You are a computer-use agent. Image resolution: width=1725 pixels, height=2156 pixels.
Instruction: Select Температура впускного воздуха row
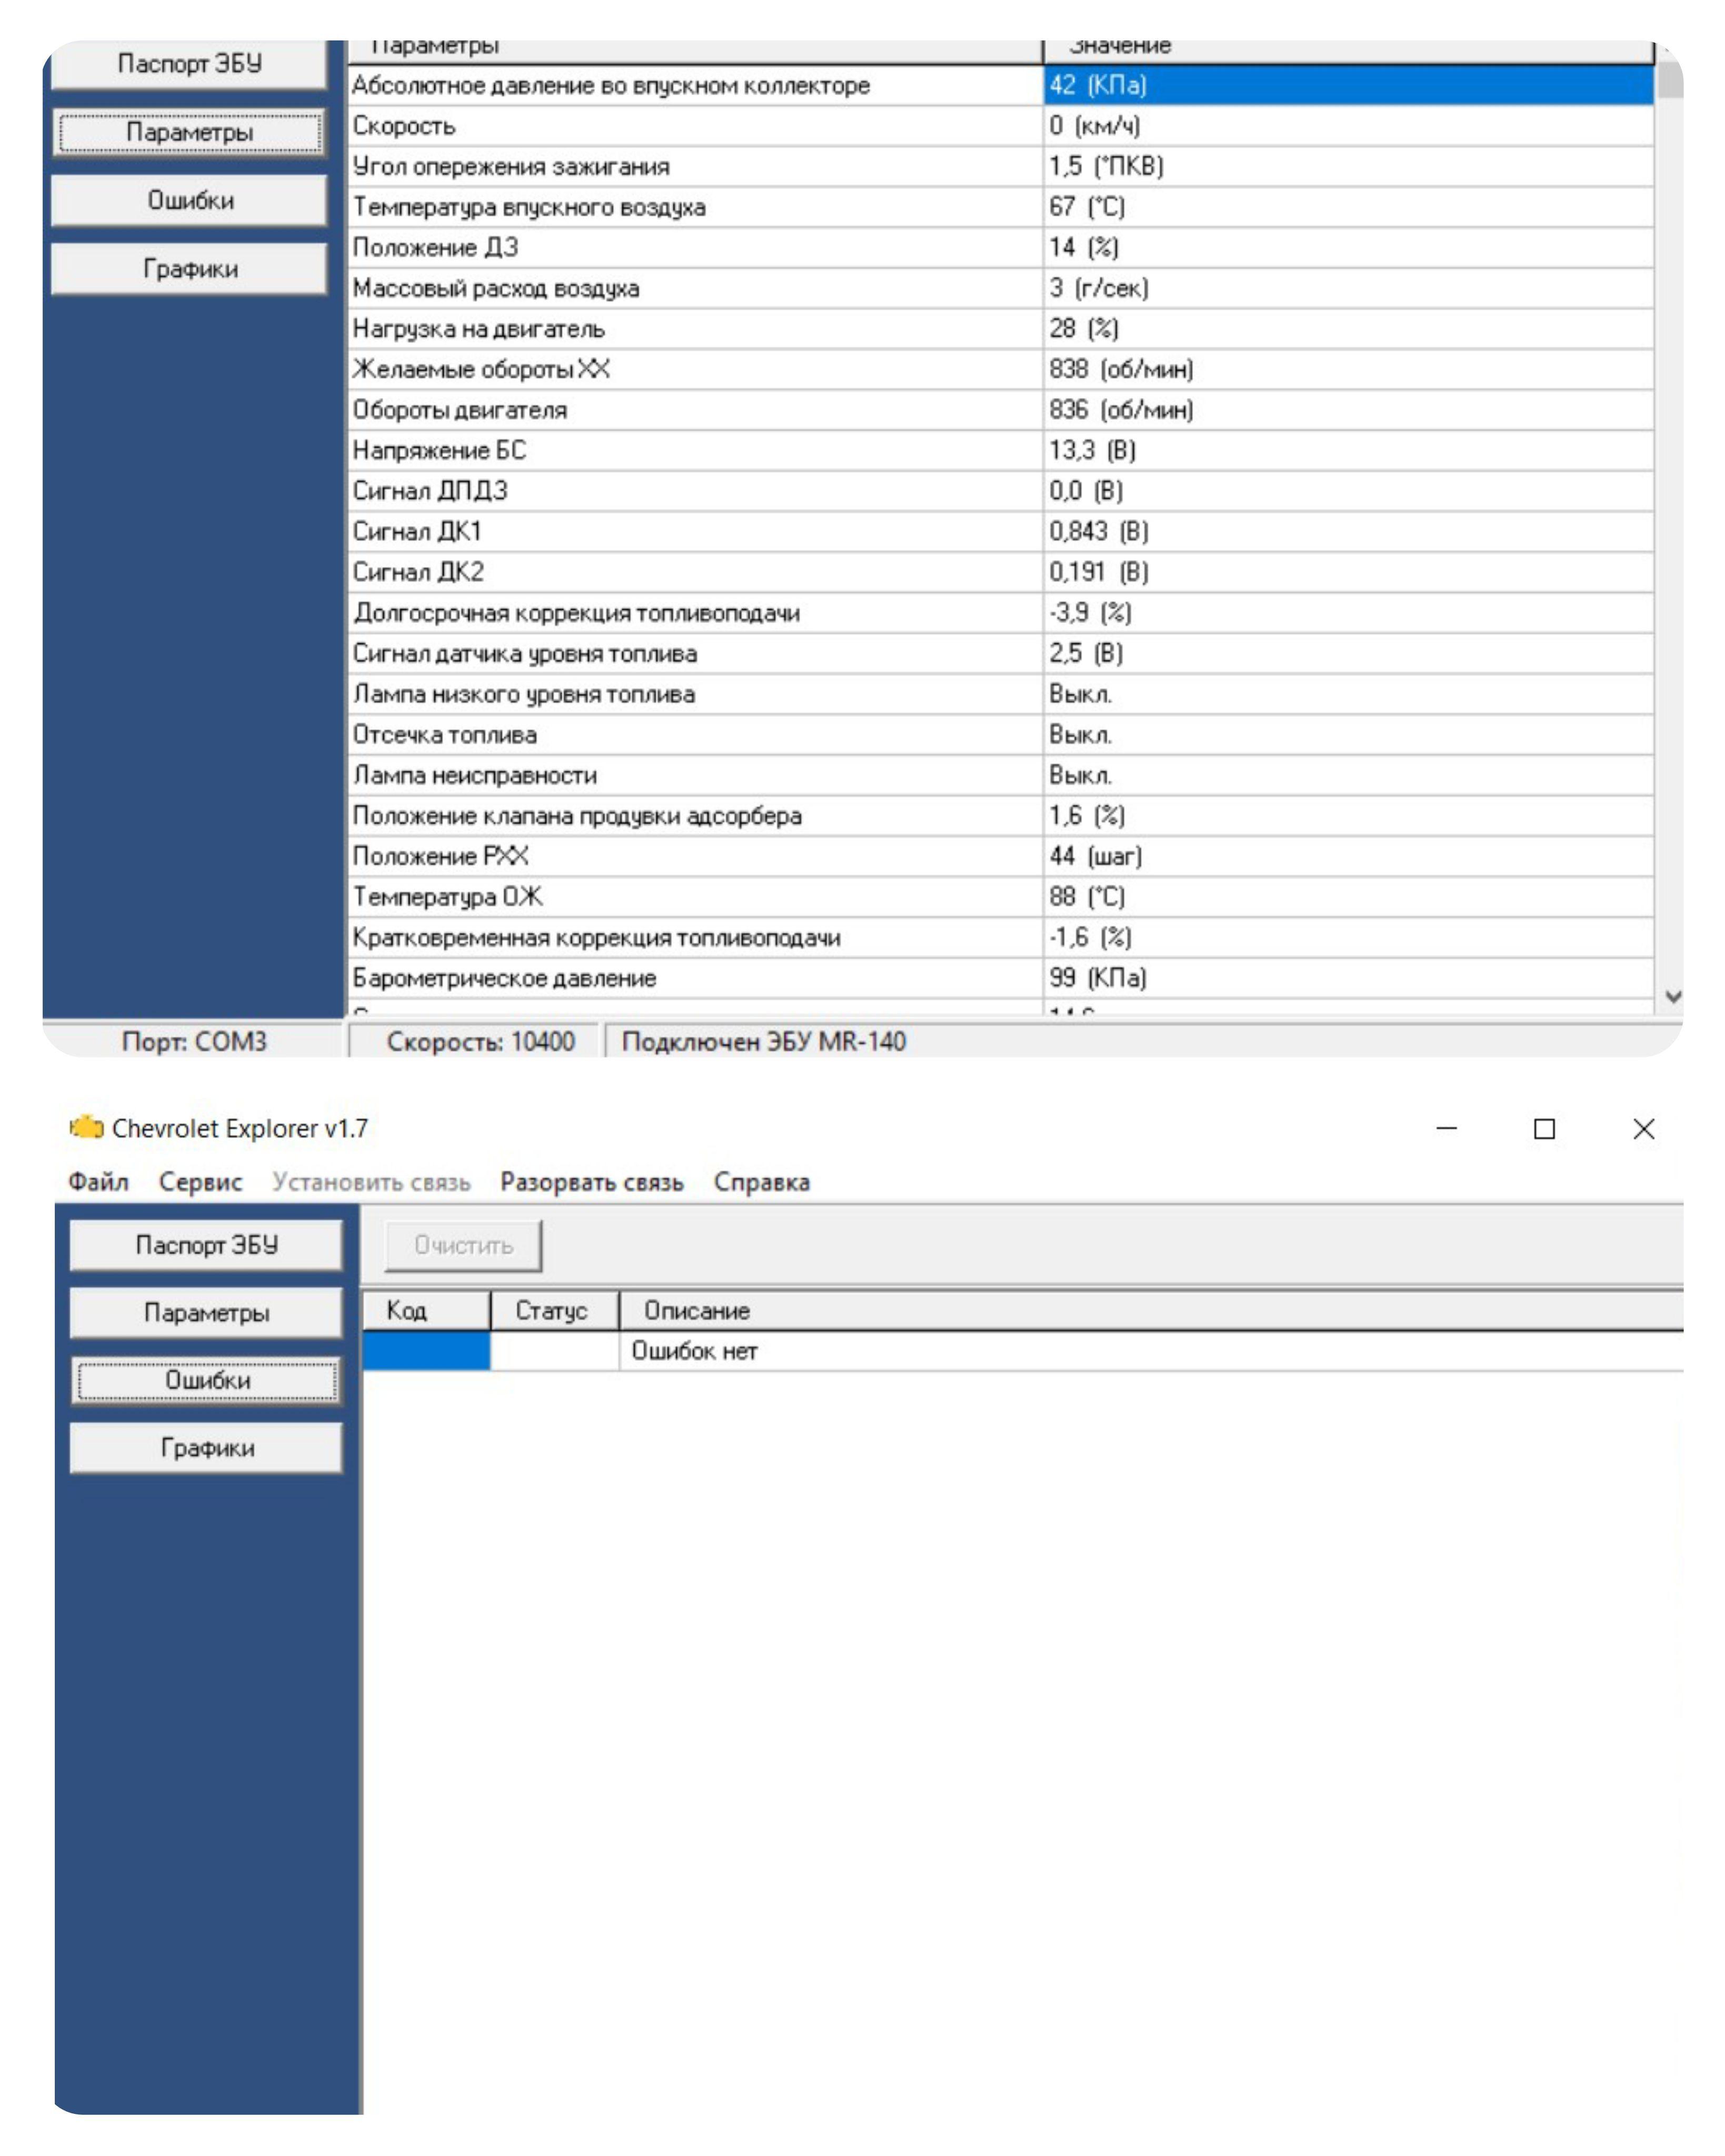pyautogui.click(x=1000, y=207)
